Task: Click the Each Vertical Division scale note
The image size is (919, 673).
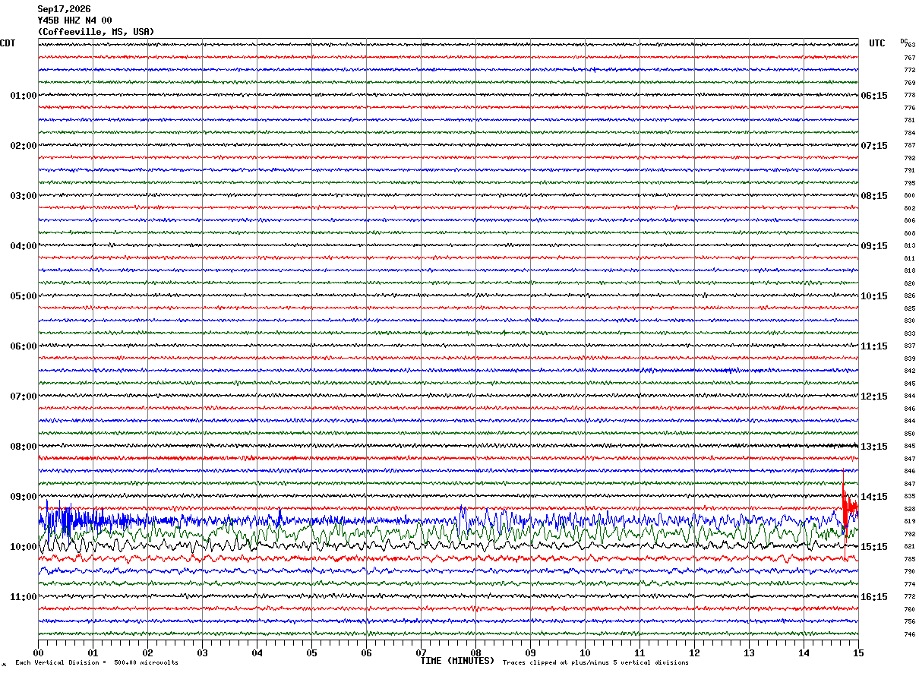Action: pos(96,663)
